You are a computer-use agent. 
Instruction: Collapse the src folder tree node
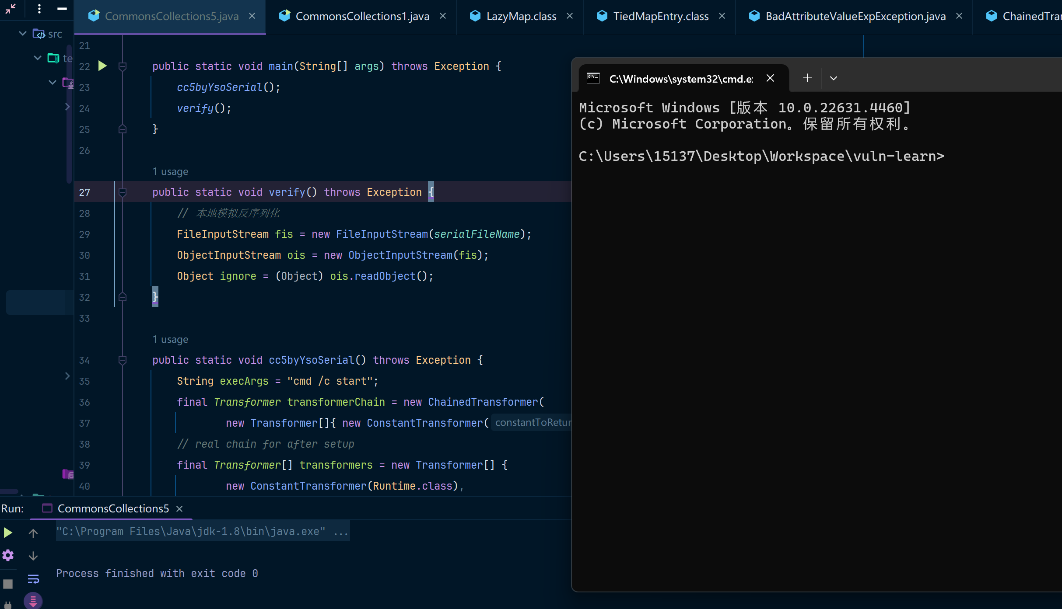[23, 33]
